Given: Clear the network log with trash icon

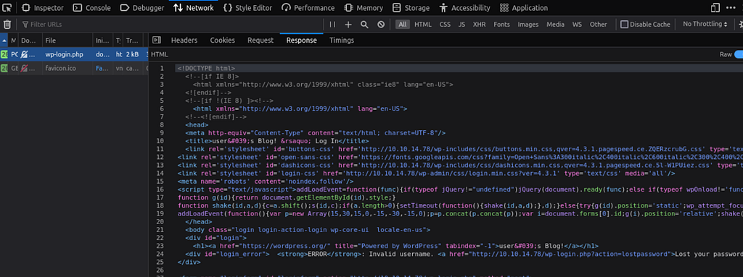Looking at the screenshot, I should click(7, 24).
